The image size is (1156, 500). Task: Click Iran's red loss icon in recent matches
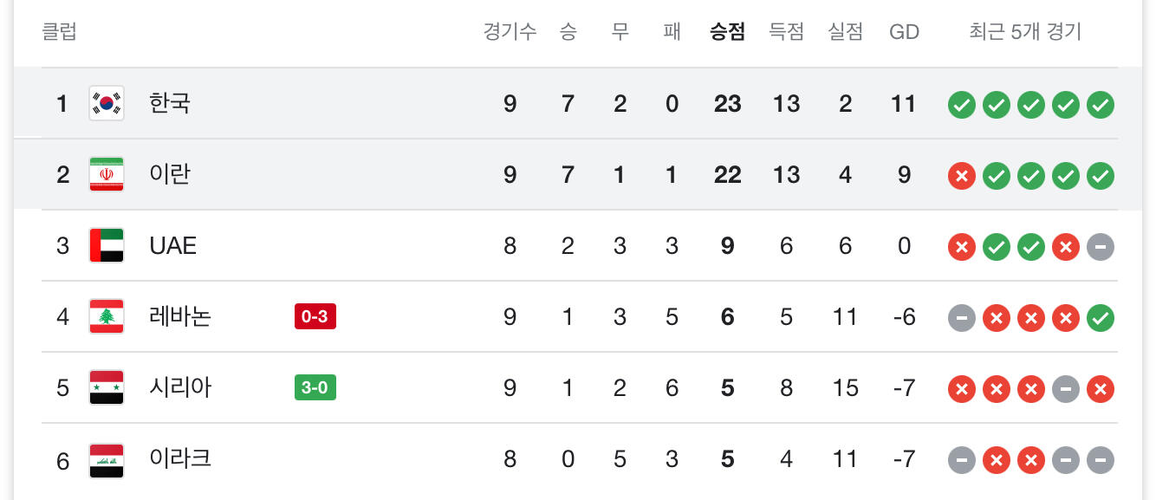[961, 177]
